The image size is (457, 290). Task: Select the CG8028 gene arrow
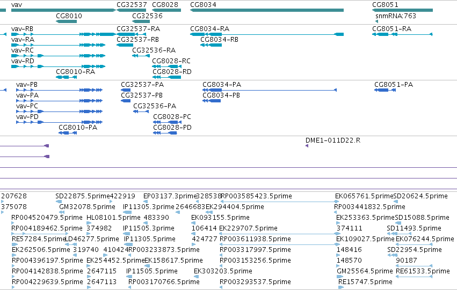pos(166,10)
